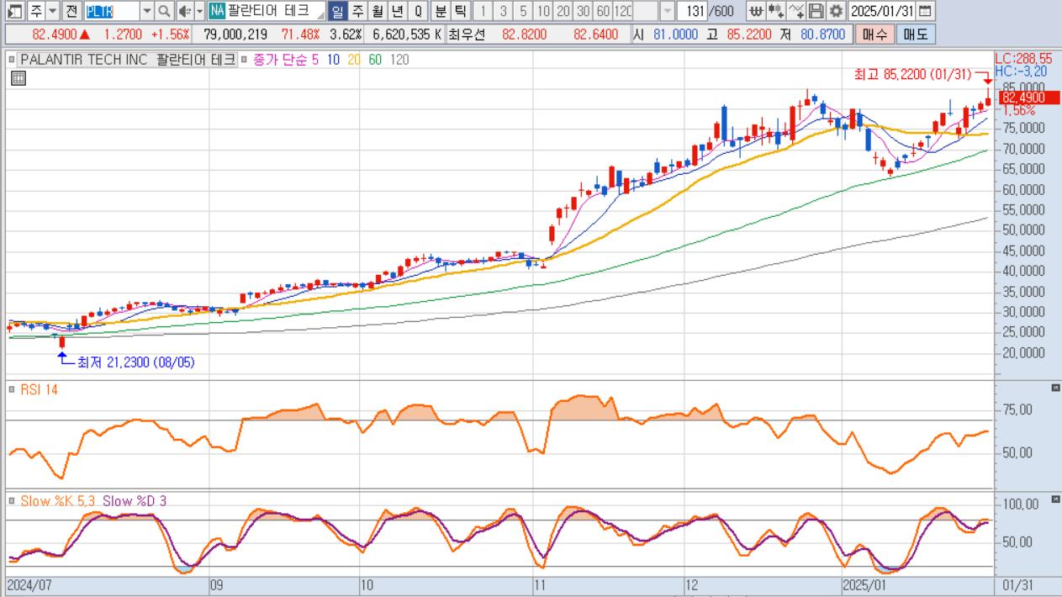
Task: Switch to the 틱 tick chart
Action: coord(460,11)
